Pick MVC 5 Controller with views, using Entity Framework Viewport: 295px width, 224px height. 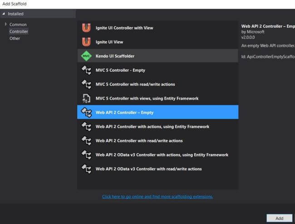[147, 98]
